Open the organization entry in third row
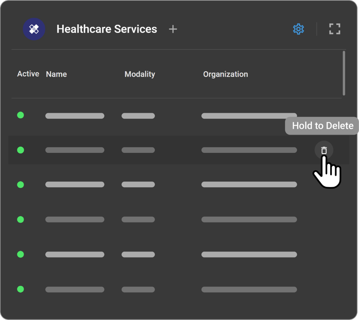359x320 pixels. click(x=249, y=184)
